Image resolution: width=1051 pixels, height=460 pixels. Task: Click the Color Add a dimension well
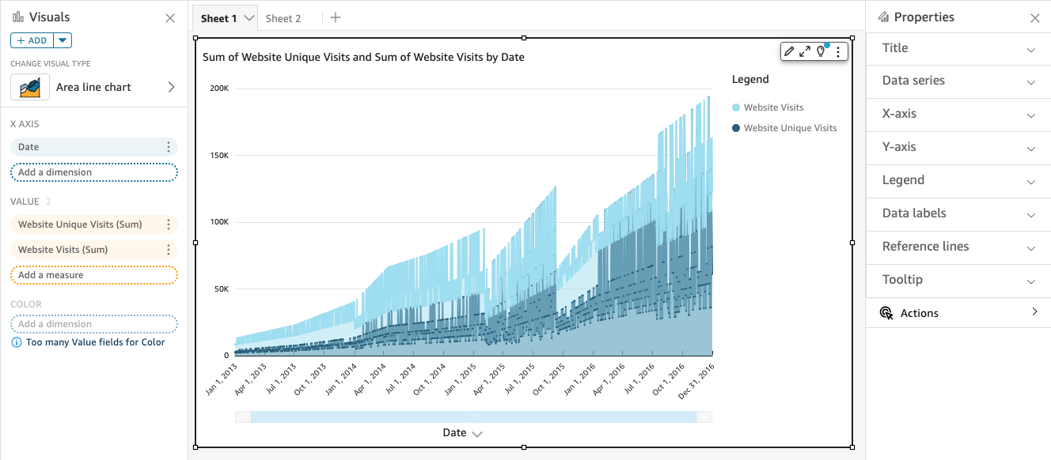(x=94, y=324)
